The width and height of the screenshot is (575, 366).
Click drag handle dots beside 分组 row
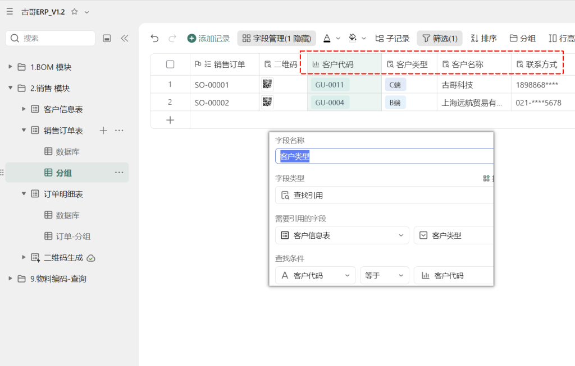(2, 172)
